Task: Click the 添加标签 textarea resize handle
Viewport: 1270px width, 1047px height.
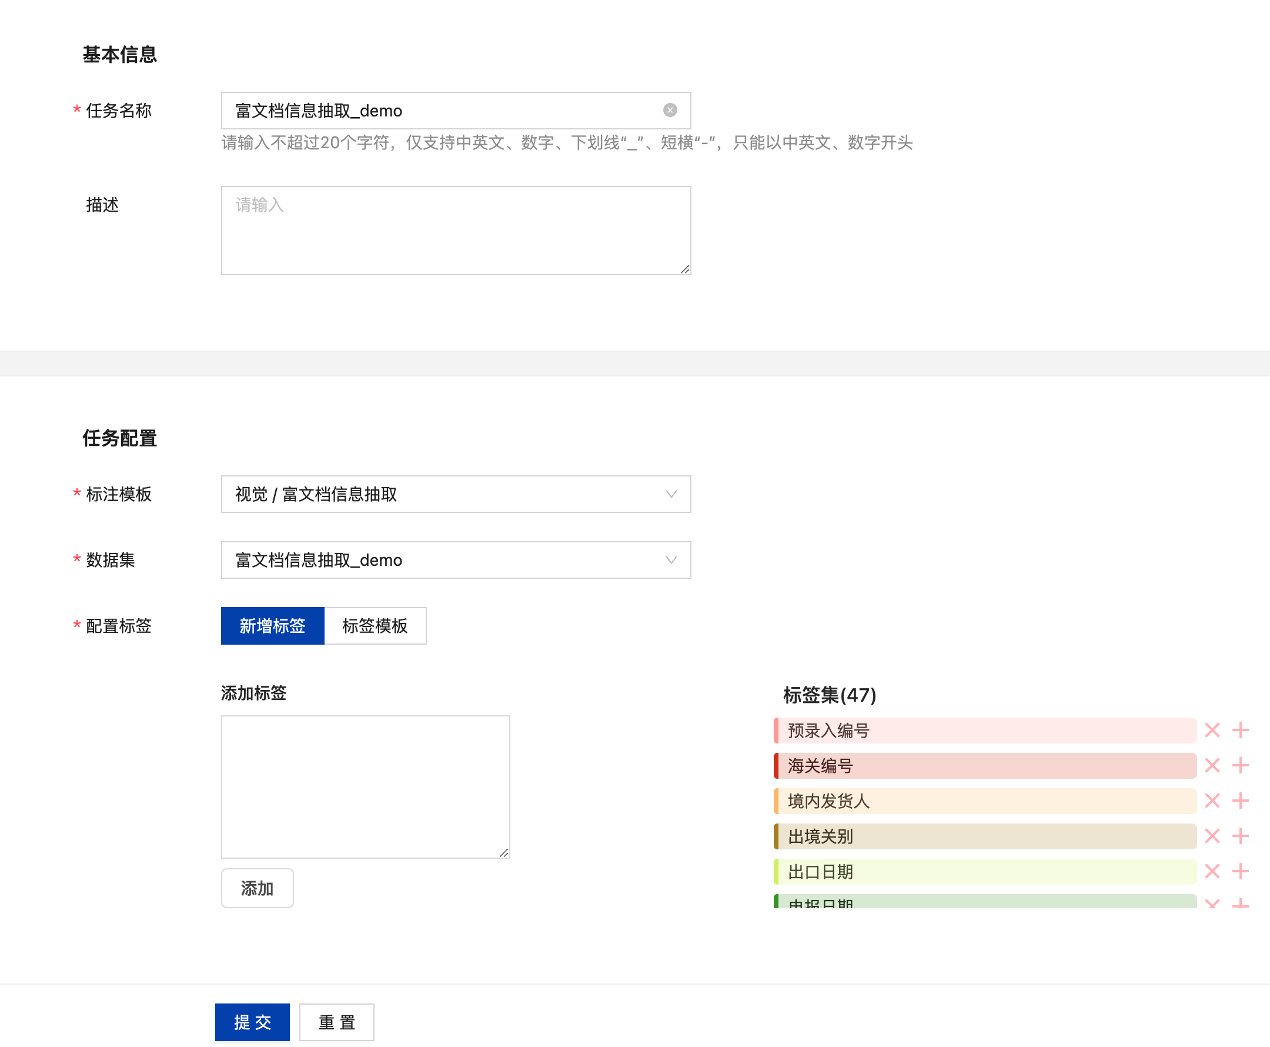Action: tap(504, 852)
